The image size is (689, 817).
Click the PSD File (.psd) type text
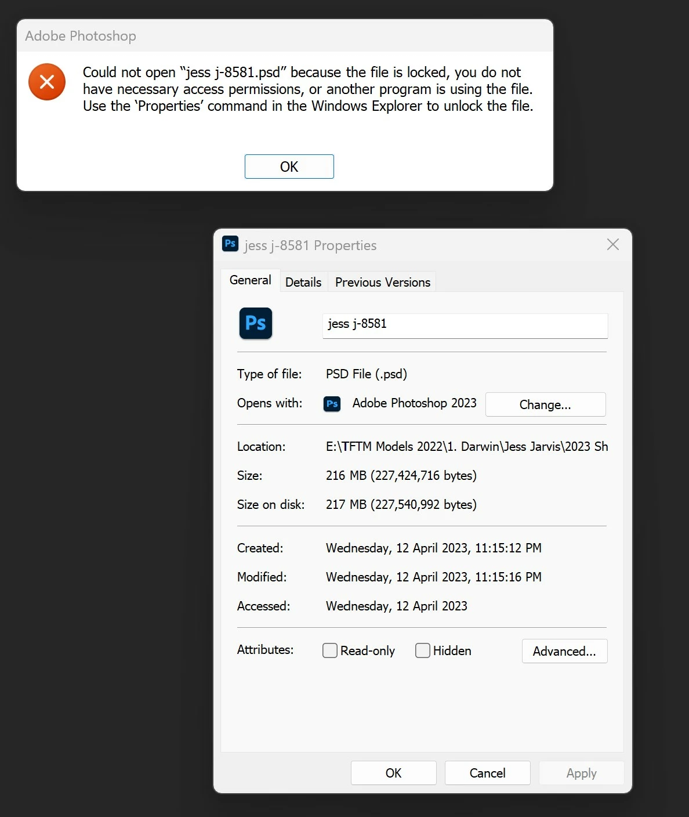[x=367, y=374]
